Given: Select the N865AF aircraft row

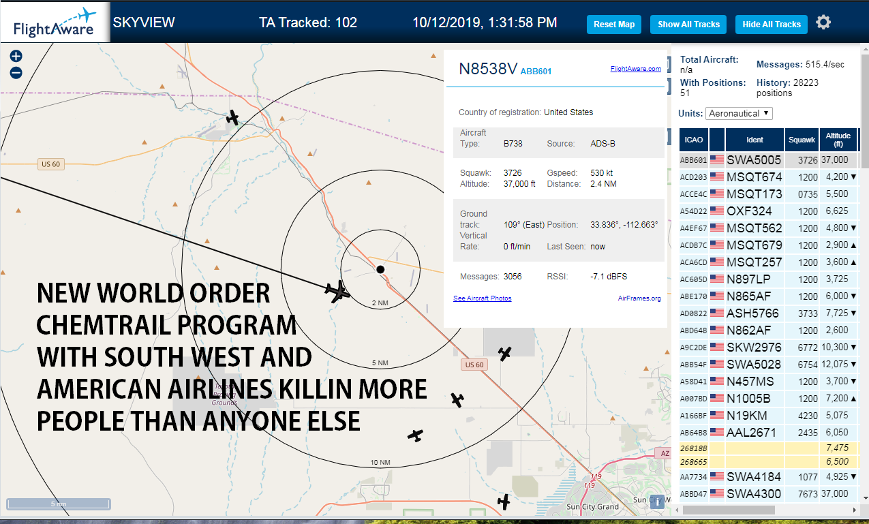Looking at the screenshot, I should point(768,296).
